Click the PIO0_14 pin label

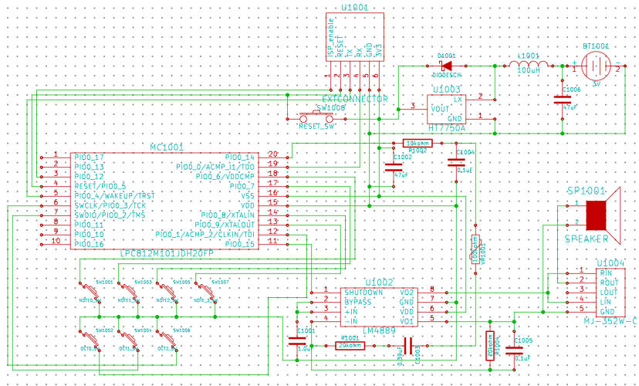click(x=239, y=157)
